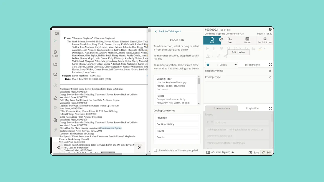Open the linked documents sidebar icon
Image resolution: width=324 pixels, height=182 pixels.
[x=55, y=130]
